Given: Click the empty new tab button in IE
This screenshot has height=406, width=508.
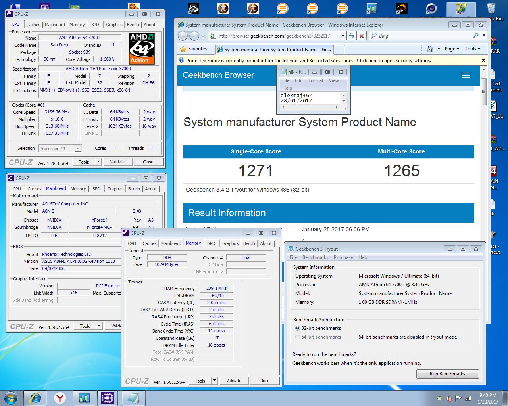Looking at the screenshot, I should pyautogui.click(x=340, y=49).
